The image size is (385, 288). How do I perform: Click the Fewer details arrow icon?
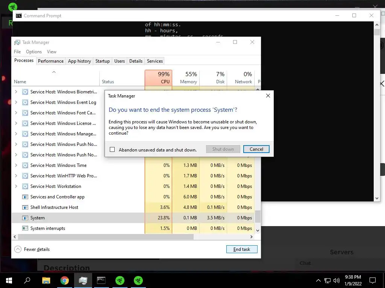(x=18, y=249)
